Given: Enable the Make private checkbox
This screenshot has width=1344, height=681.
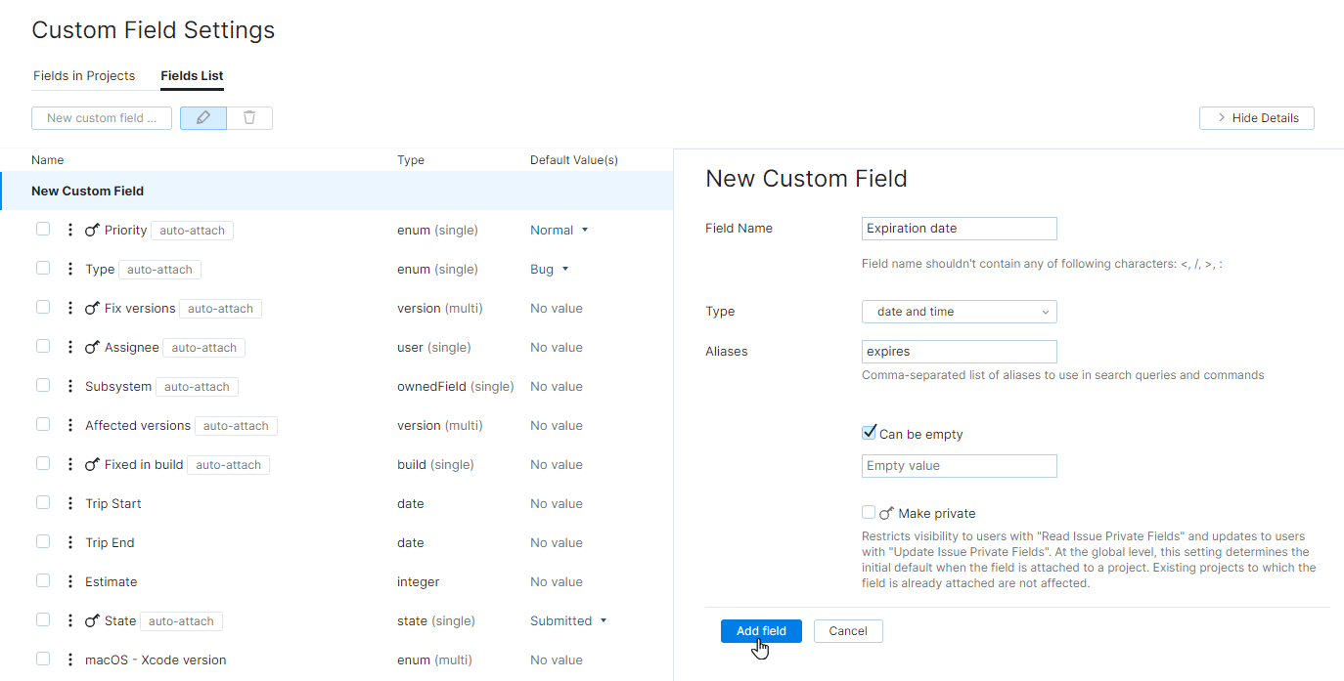Looking at the screenshot, I should coord(869,513).
